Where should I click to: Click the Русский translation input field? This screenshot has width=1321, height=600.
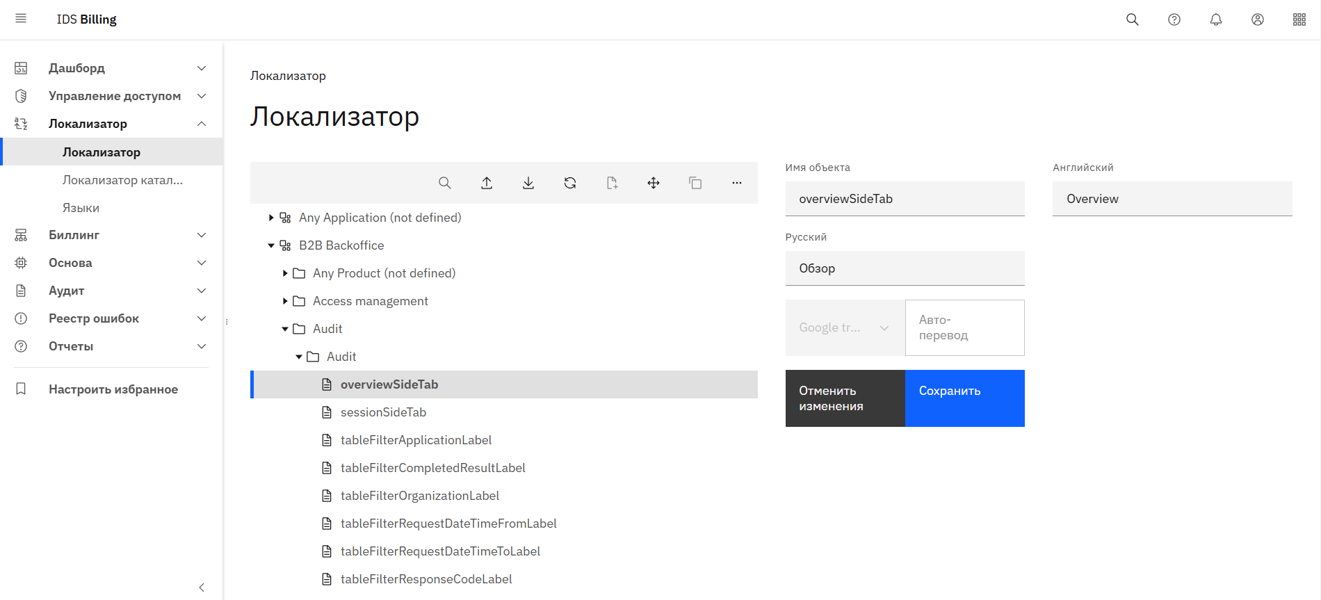[905, 268]
